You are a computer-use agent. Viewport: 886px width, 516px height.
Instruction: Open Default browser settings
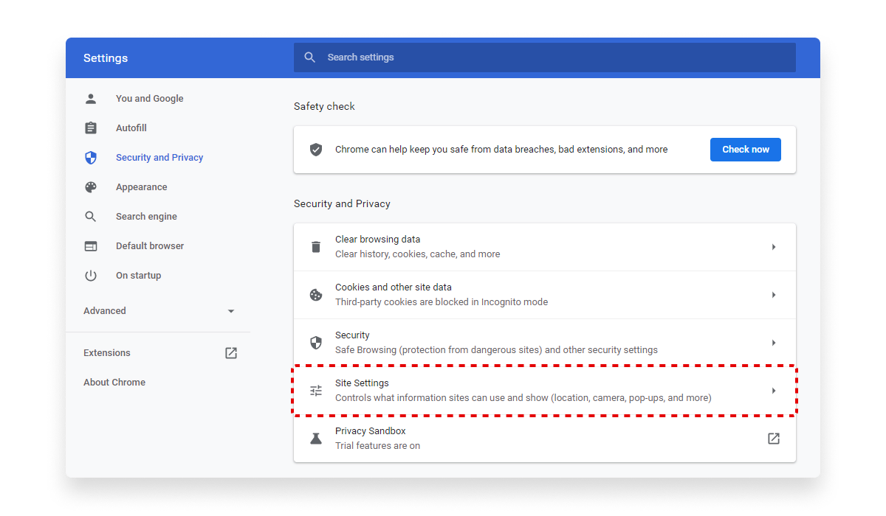pyautogui.click(x=150, y=245)
